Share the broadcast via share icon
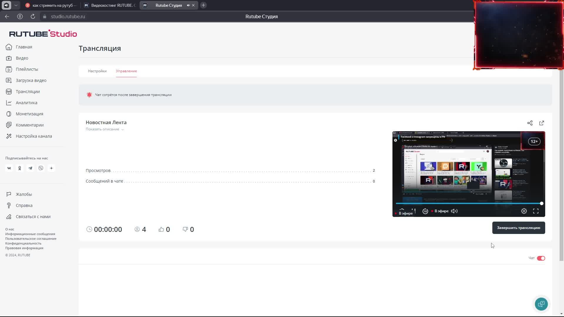 point(530,123)
